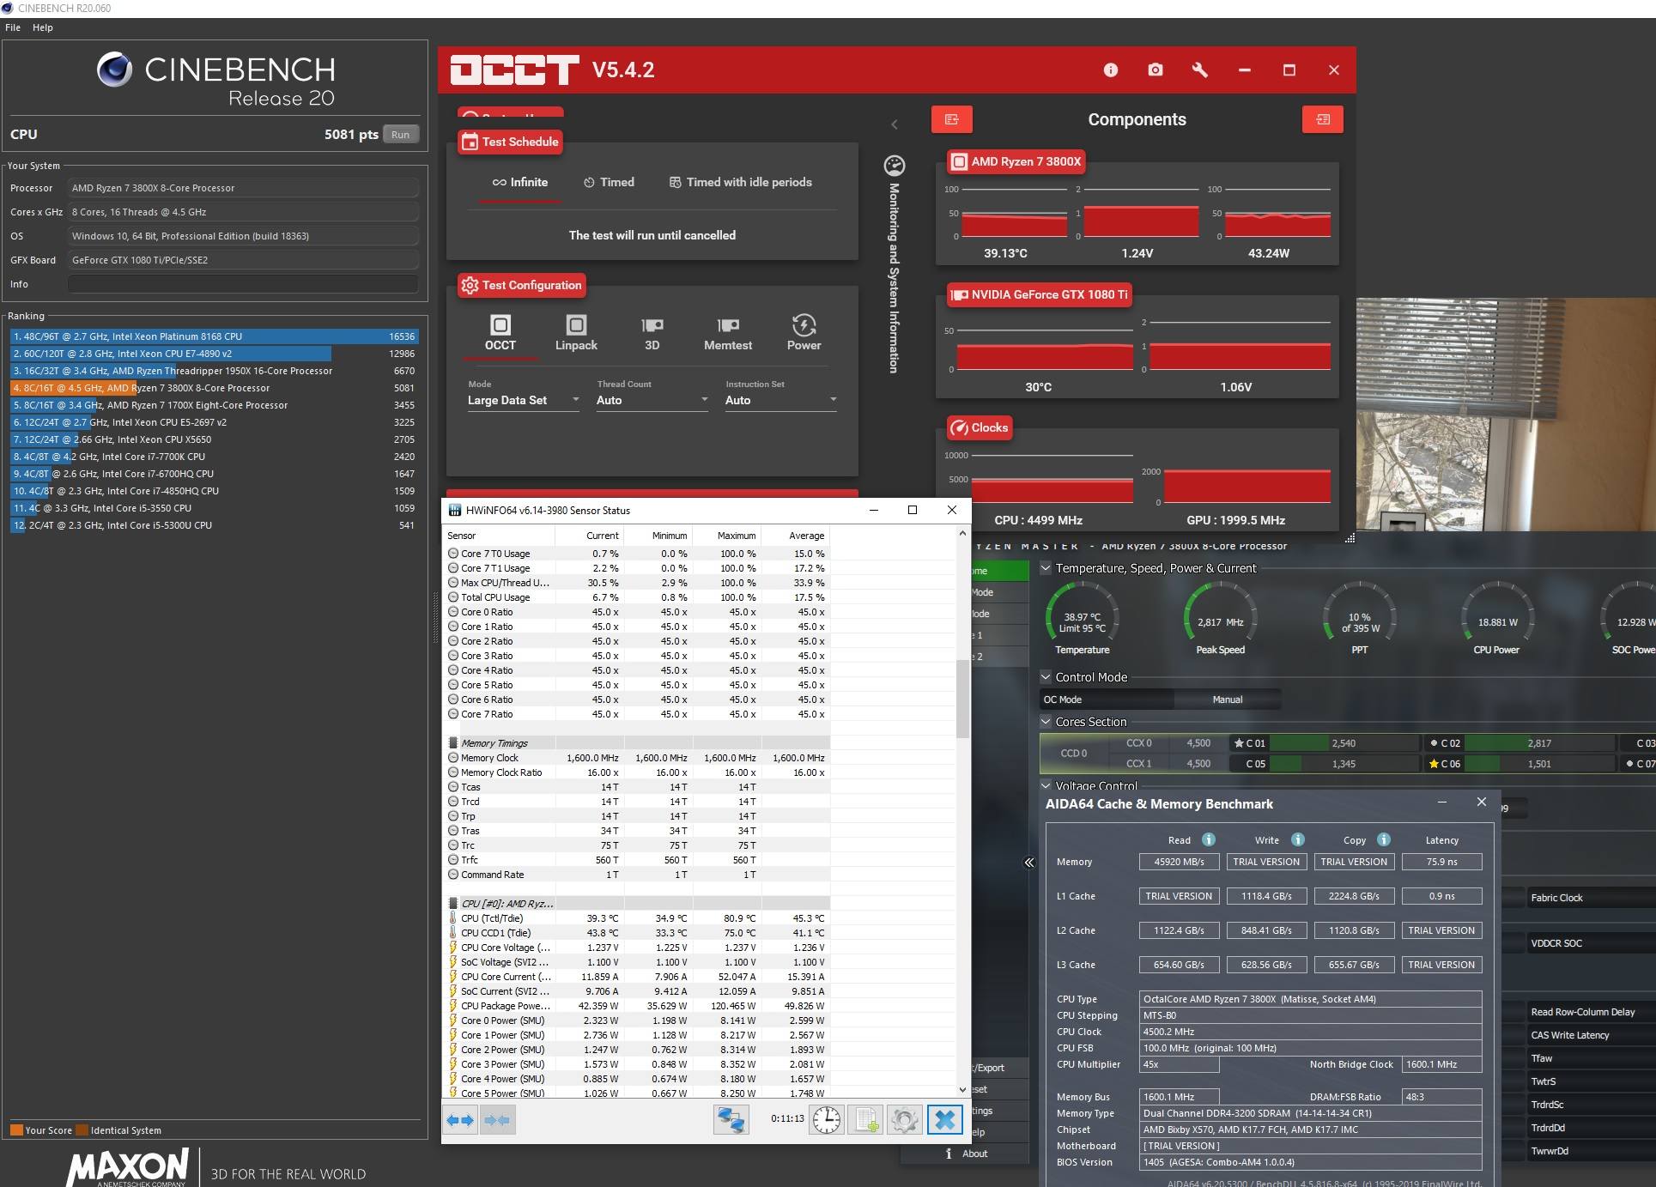Open About in Ryzen Master sidebar
1656x1187 pixels.
tap(974, 1154)
